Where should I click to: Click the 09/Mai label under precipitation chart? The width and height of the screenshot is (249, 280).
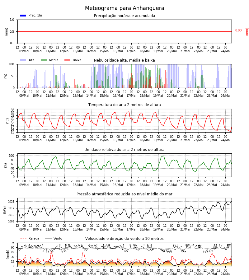24,51
